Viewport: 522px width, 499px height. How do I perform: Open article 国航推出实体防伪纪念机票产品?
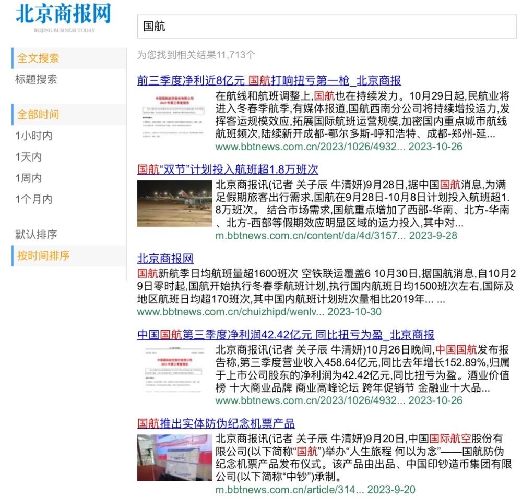pyautogui.click(x=216, y=423)
